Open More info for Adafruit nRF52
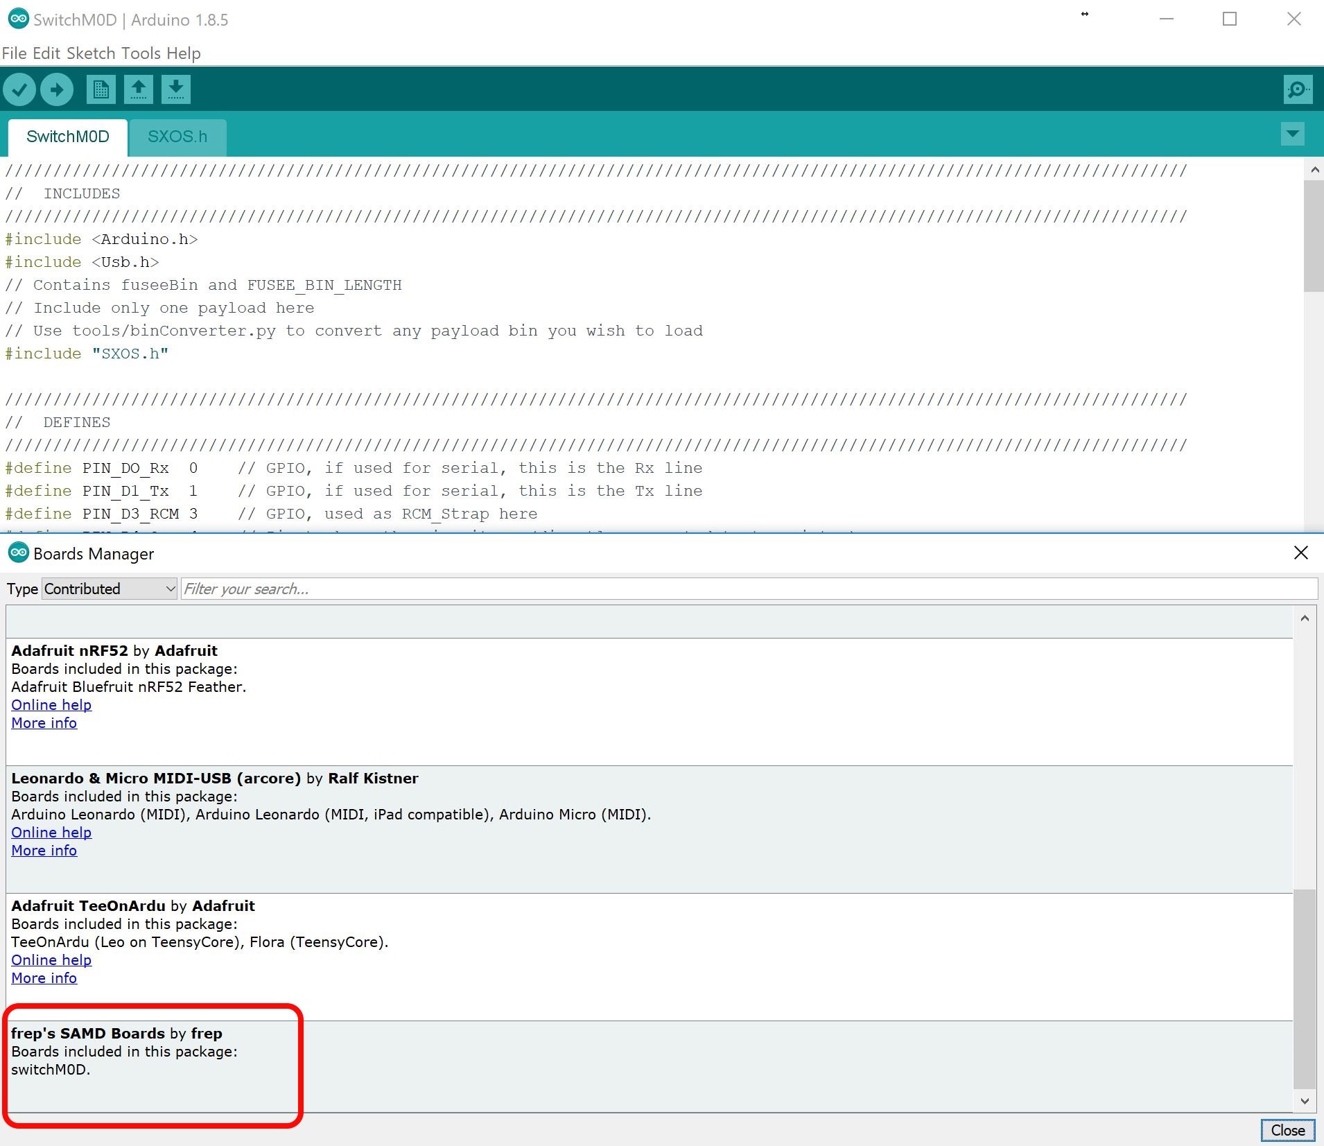1324x1146 pixels. click(44, 722)
